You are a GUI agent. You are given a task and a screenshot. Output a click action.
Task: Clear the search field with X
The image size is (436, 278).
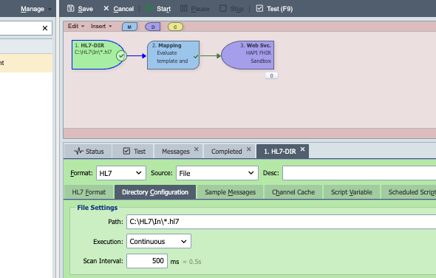[x=45, y=28]
